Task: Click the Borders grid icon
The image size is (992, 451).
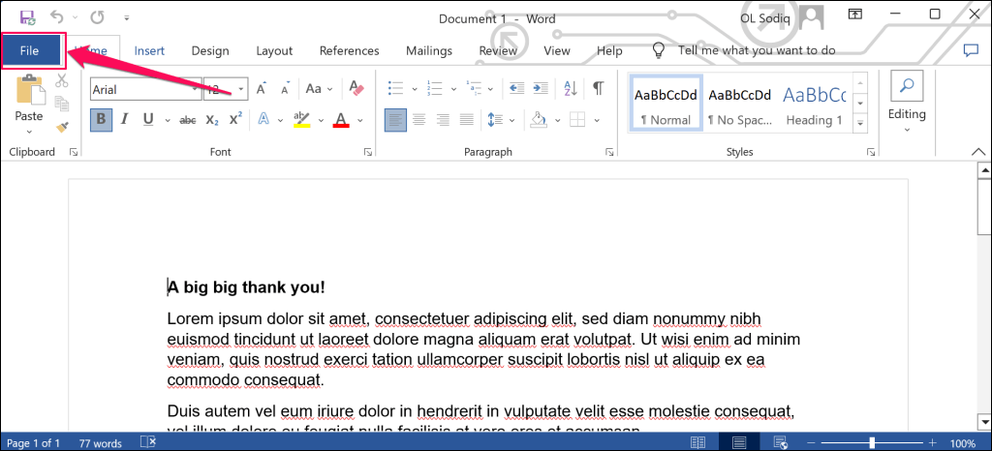Action: pyautogui.click(x=577, y=119)
